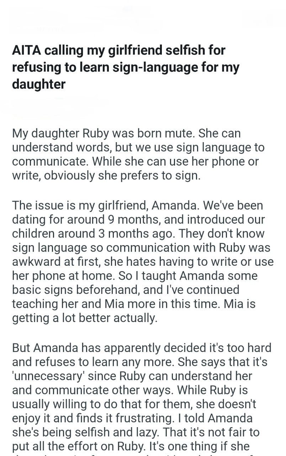The image size is (286, 456).
Task: Click the post title about girlfriend and sign-language
Action: coord(126,67)
